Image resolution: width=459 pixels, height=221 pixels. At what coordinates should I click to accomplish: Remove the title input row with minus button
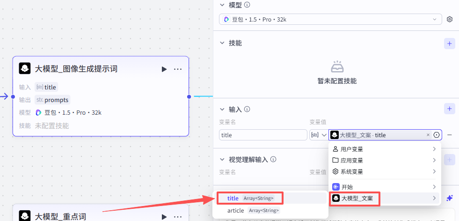[x=450, y=135]
